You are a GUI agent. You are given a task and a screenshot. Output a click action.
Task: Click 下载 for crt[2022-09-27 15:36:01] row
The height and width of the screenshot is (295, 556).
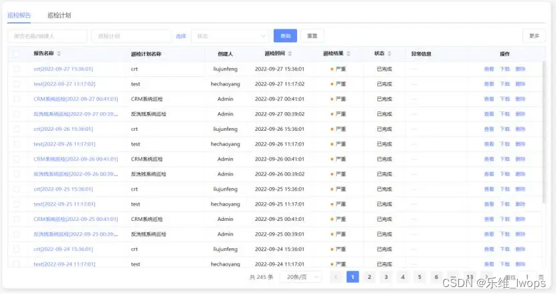(x=504, y=69)
